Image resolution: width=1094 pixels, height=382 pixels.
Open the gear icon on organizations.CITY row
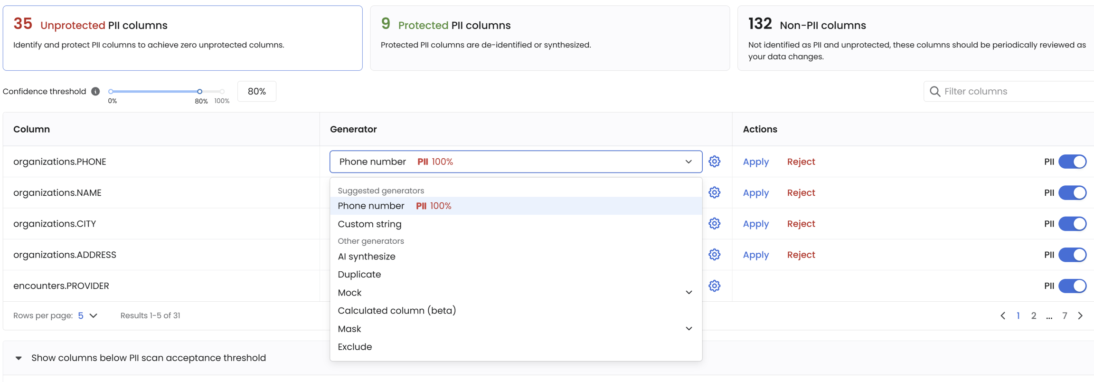[714, 224]
